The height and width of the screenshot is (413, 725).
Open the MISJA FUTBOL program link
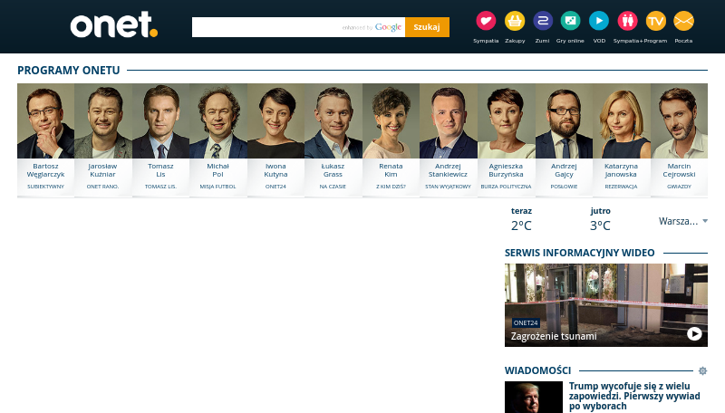pyautogui.click(x=217, y=187)
